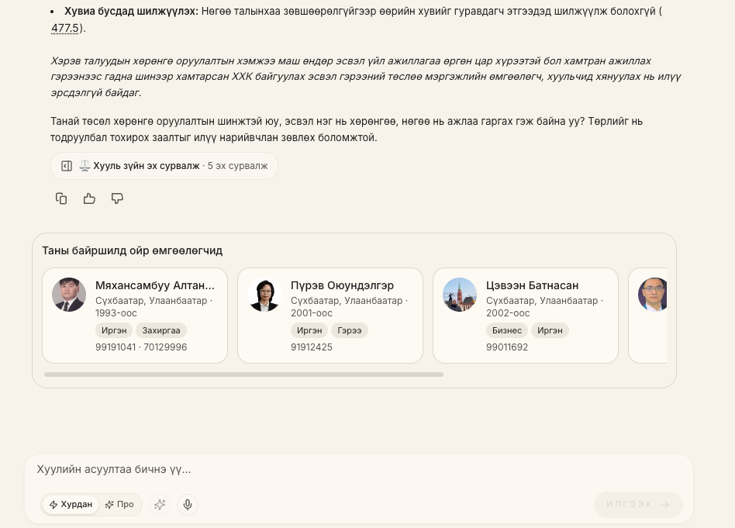
Task: Click the scales icon next to Хууль зүйн эх сурвалж
Action: 85,166
